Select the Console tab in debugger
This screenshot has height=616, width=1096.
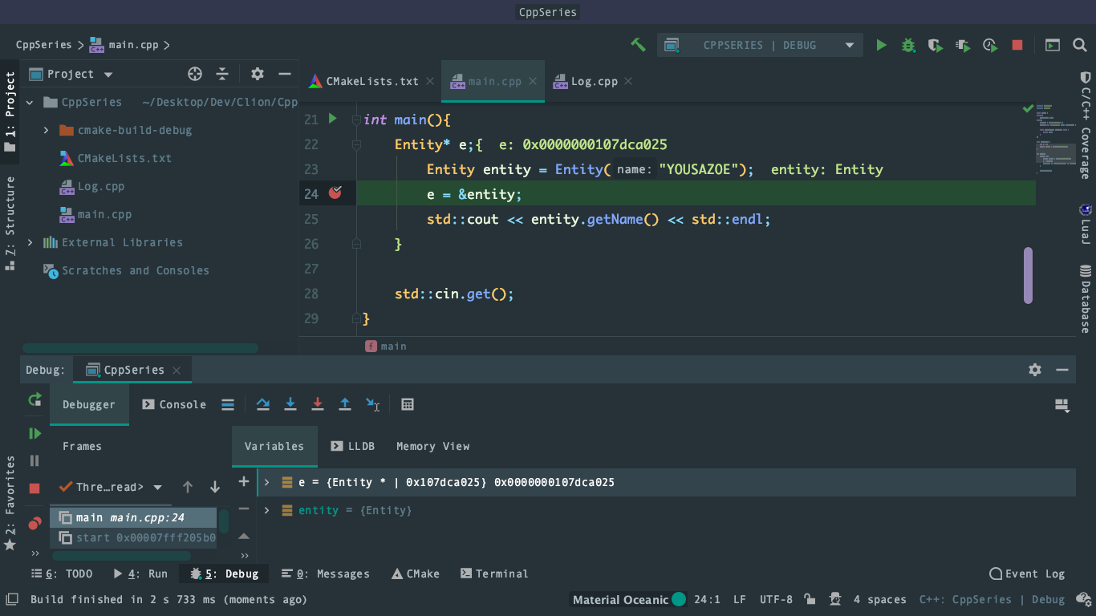pyautogui.click(x=174, y=404)
